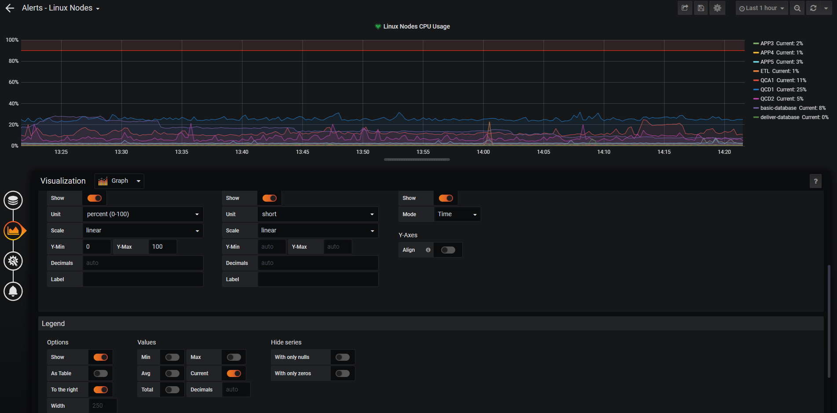Open the Alert tab bell icon
The height and width of the screenshot is (413, 837).
(13, 291)
